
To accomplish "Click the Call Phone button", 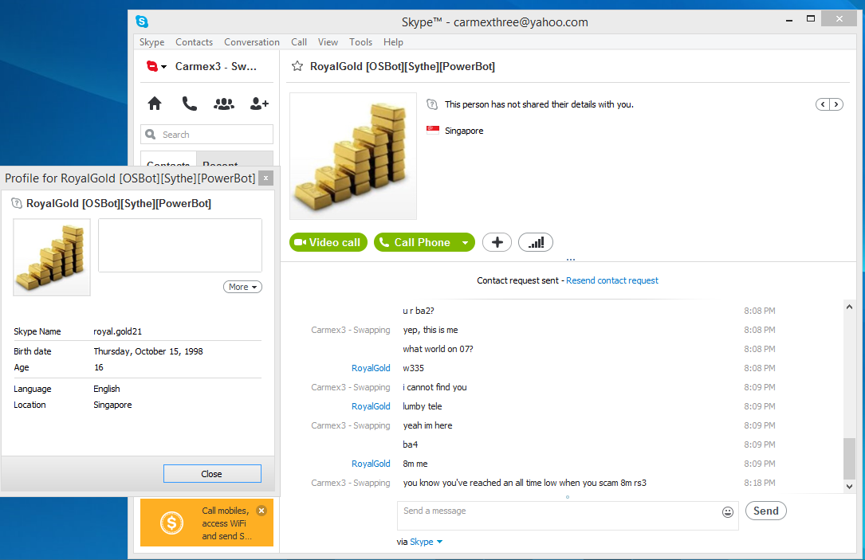I will 416,242.
